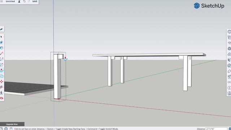Select the Walk tool
This screenshot has width=231, height=130.
tap(1, 93)
